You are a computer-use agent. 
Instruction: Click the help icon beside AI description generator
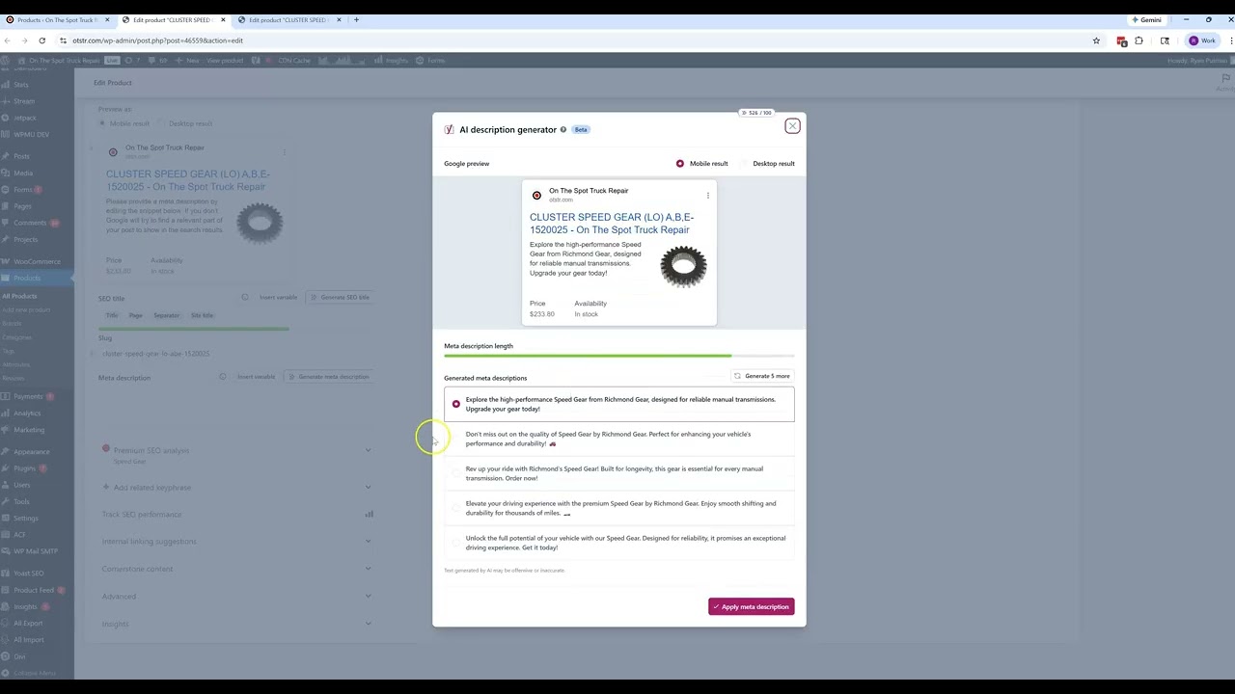[x=563, y=129]
